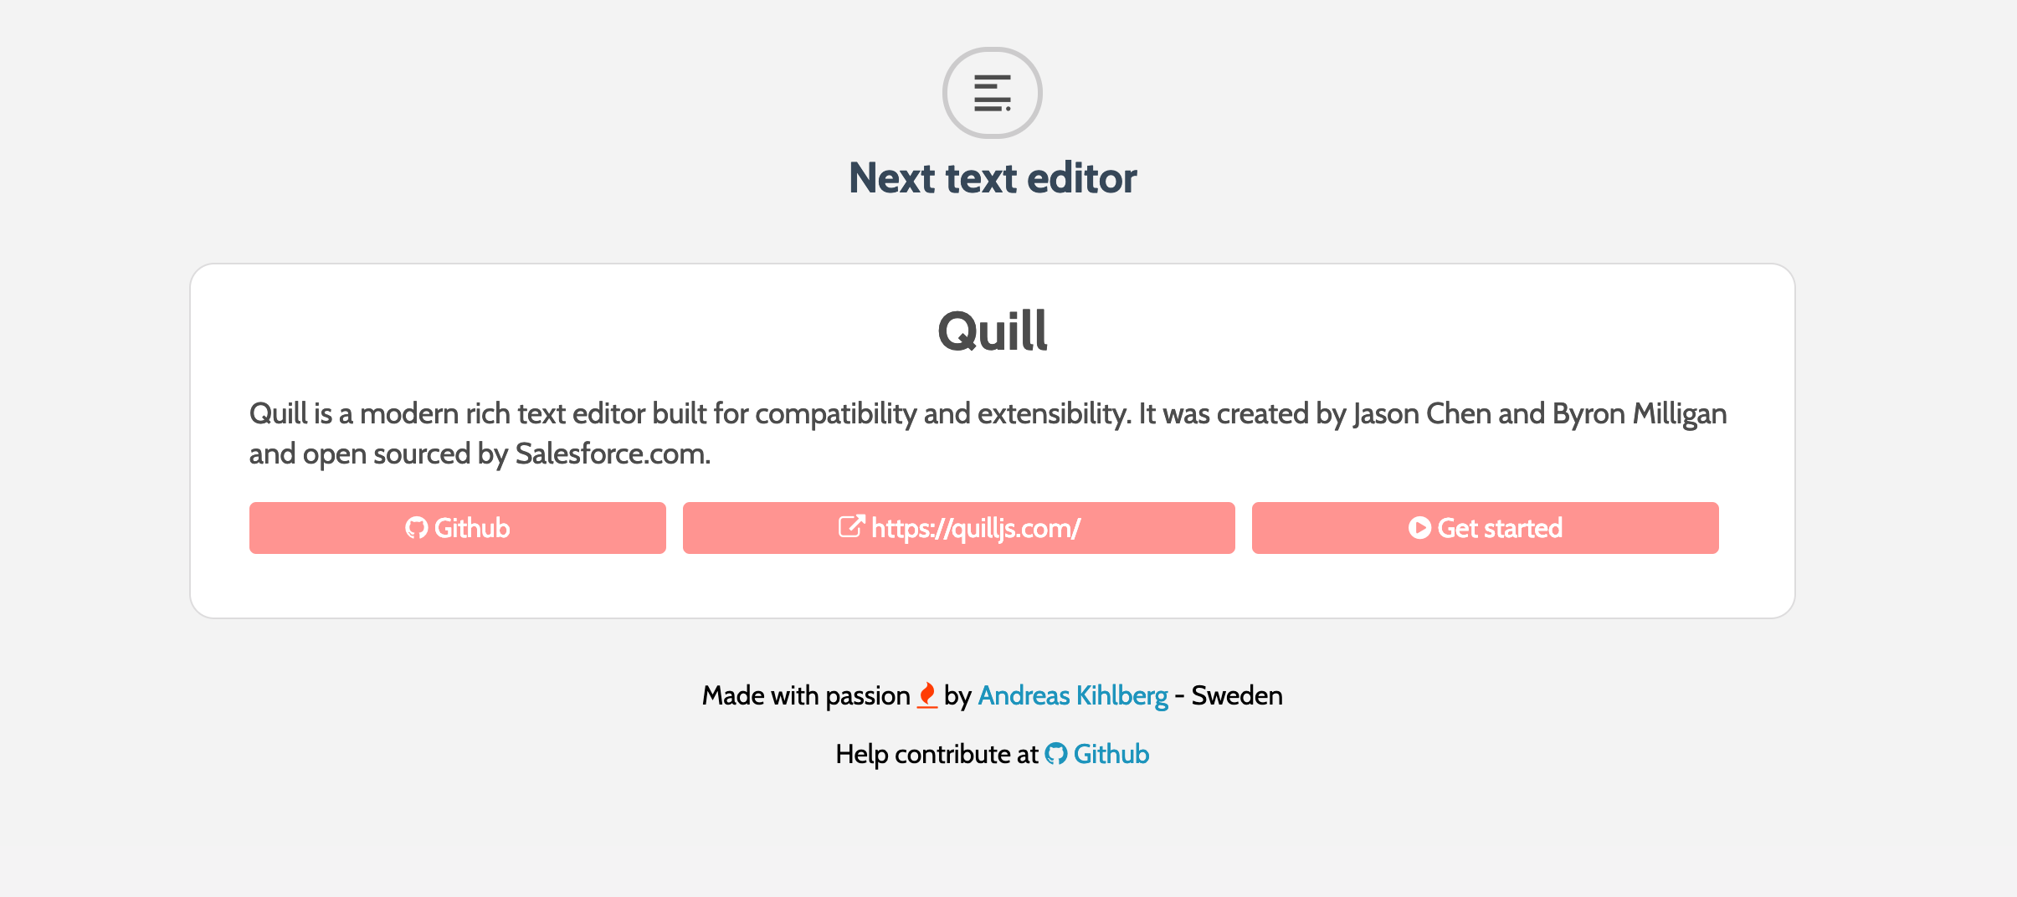Click the Quill heading on the card
This screenshot has width=2017, height=897.
pos(993,331)
